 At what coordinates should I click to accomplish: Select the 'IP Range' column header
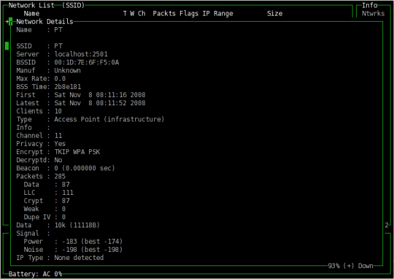coord(217,14)
